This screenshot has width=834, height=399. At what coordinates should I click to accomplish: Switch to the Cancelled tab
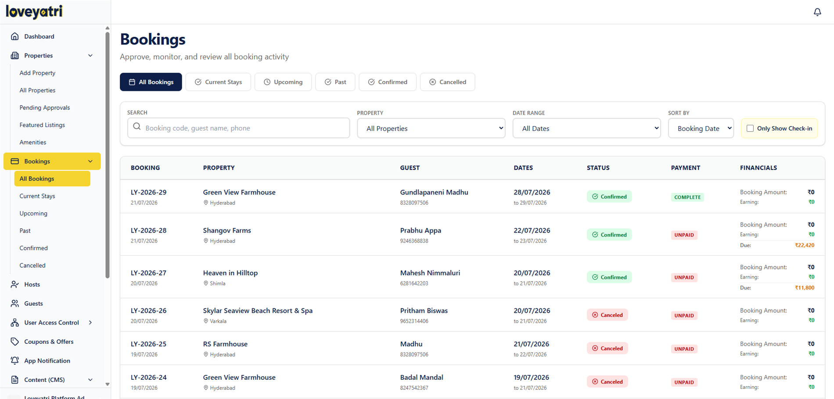coord(447,82)
